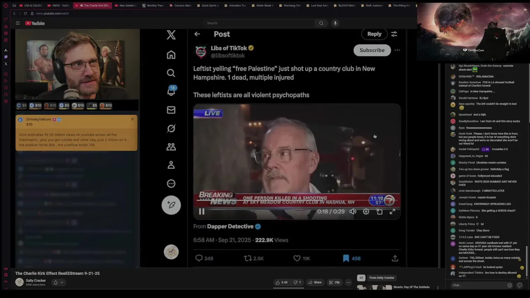Open reply filter sliders icon
Image resolution: width=530 pixels, height=298 pixels.
(x=394, y=34)
